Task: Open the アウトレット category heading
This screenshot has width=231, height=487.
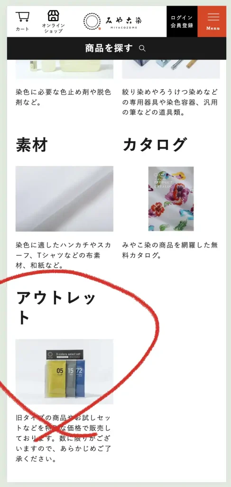Action: coord(56,308)
